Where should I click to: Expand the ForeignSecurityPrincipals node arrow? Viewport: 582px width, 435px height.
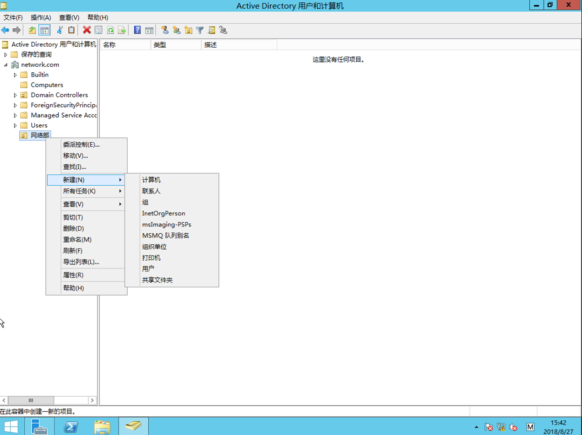(x=15, y=105)
